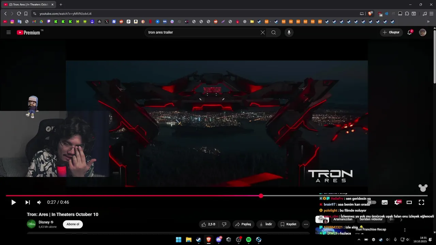Screen dimensions: 436x245
Task: Show hidden system tray icons
Action: (x=359, y=240)
